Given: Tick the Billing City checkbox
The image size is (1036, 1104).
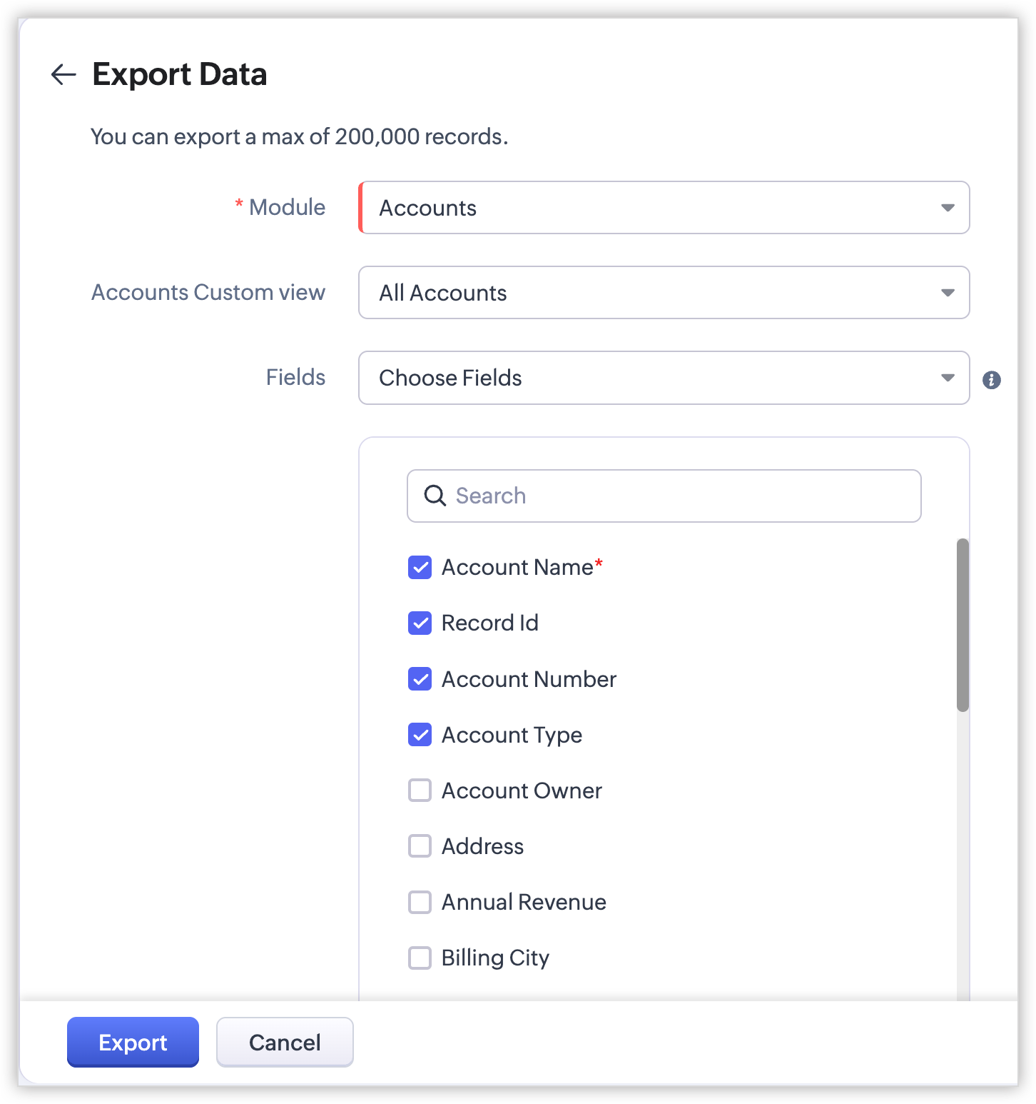Looking at the screenshot, I should coord(420,958).
